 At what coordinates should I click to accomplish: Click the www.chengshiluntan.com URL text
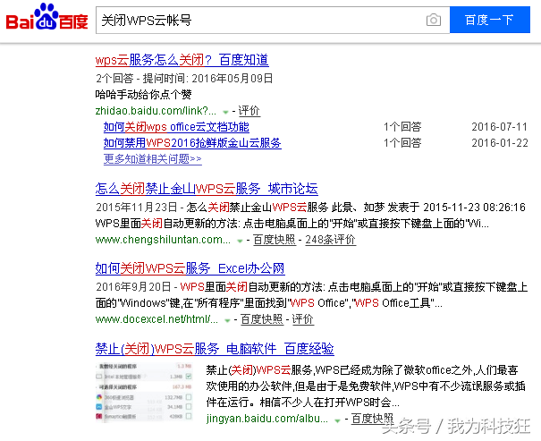(163, 240)
